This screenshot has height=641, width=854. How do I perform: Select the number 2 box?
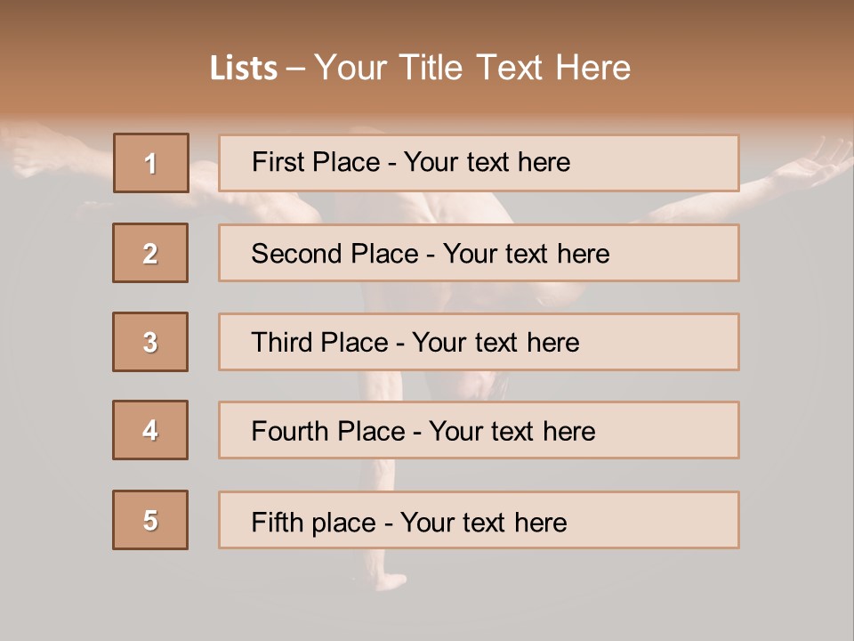click(150, 252)
